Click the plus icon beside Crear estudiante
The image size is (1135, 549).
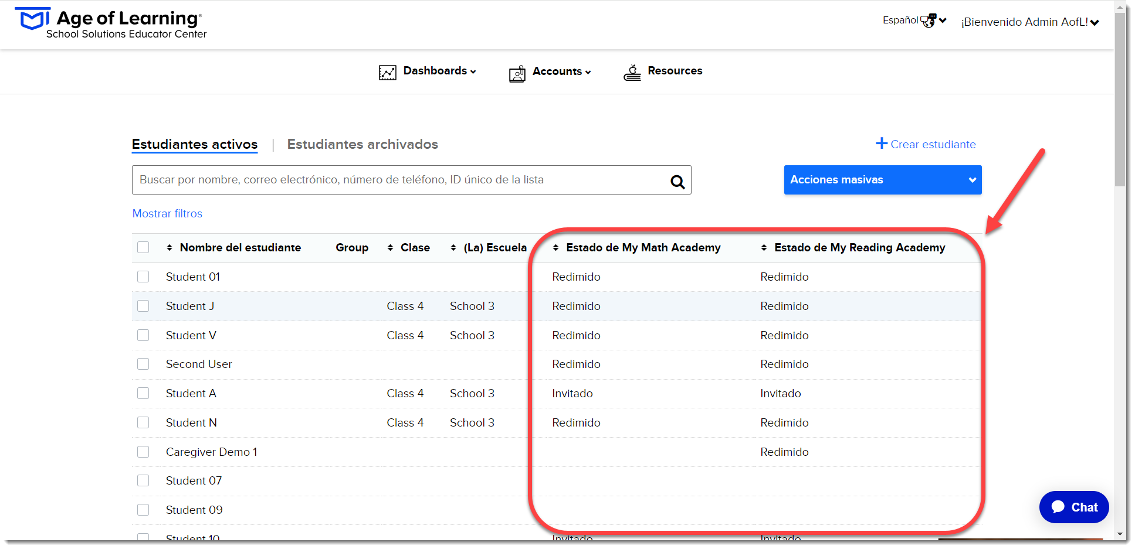881,143
